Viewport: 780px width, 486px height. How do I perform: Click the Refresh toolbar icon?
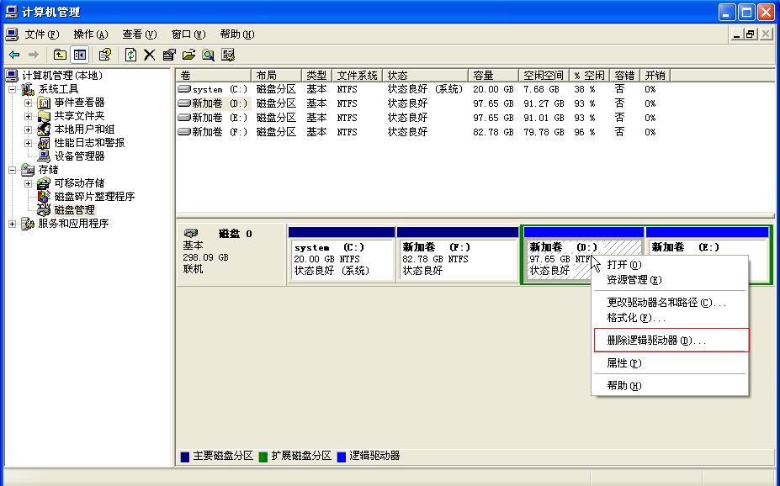[x=130, y=55]
